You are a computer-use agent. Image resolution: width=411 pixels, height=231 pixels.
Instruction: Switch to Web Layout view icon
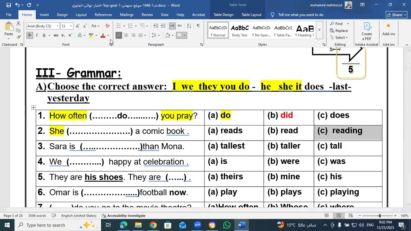coord(351,216)
